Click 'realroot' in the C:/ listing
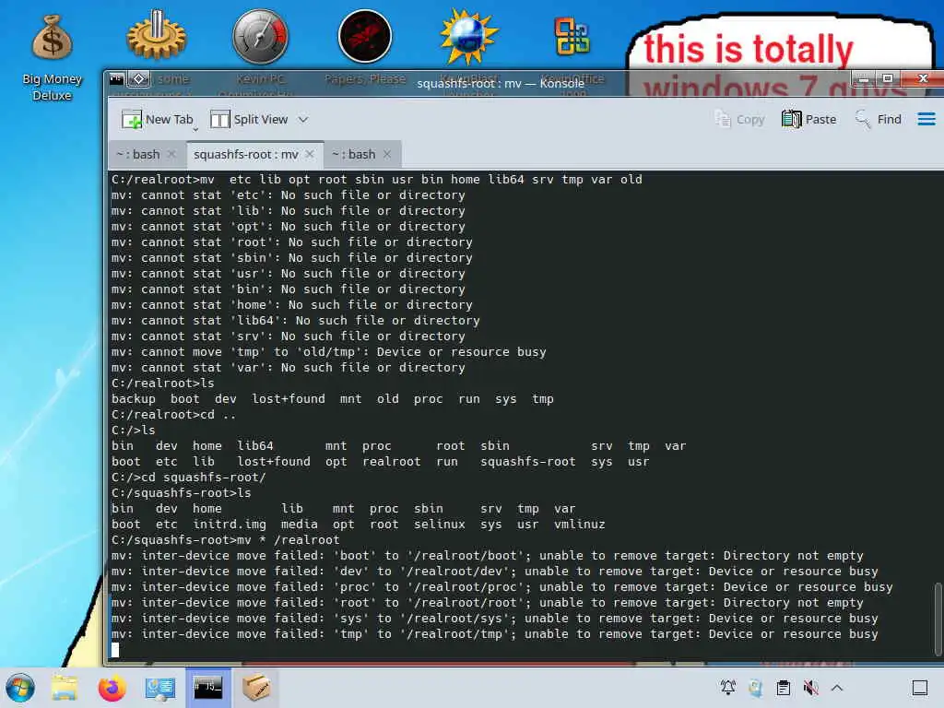Viewport: 944px width, 708px height. 391,462
